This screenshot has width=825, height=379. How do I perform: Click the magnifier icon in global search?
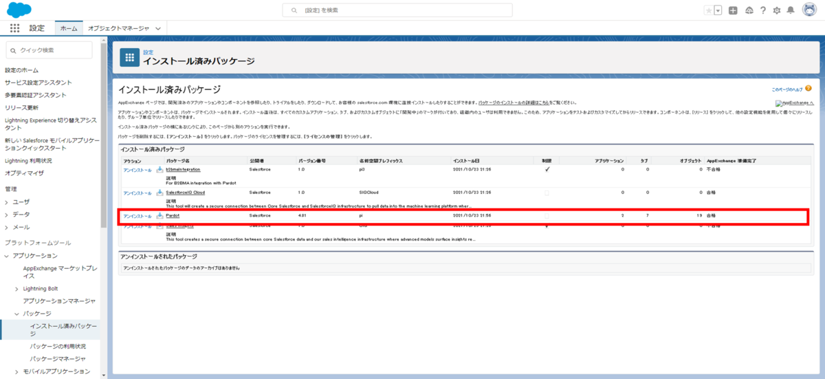(294, 10)
